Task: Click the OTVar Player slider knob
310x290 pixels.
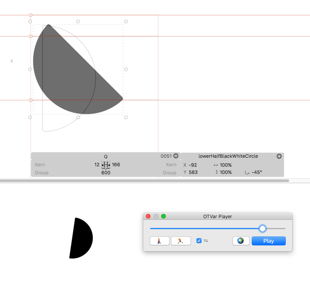Action: point(262,229)
